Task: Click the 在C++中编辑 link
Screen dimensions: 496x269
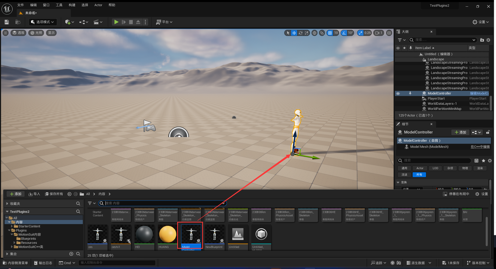Action: (x=480, y=147)
